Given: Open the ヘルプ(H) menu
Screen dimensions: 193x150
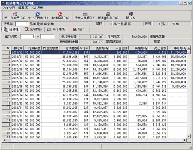Looking at the screenshot, I should [x=37, y=8].
